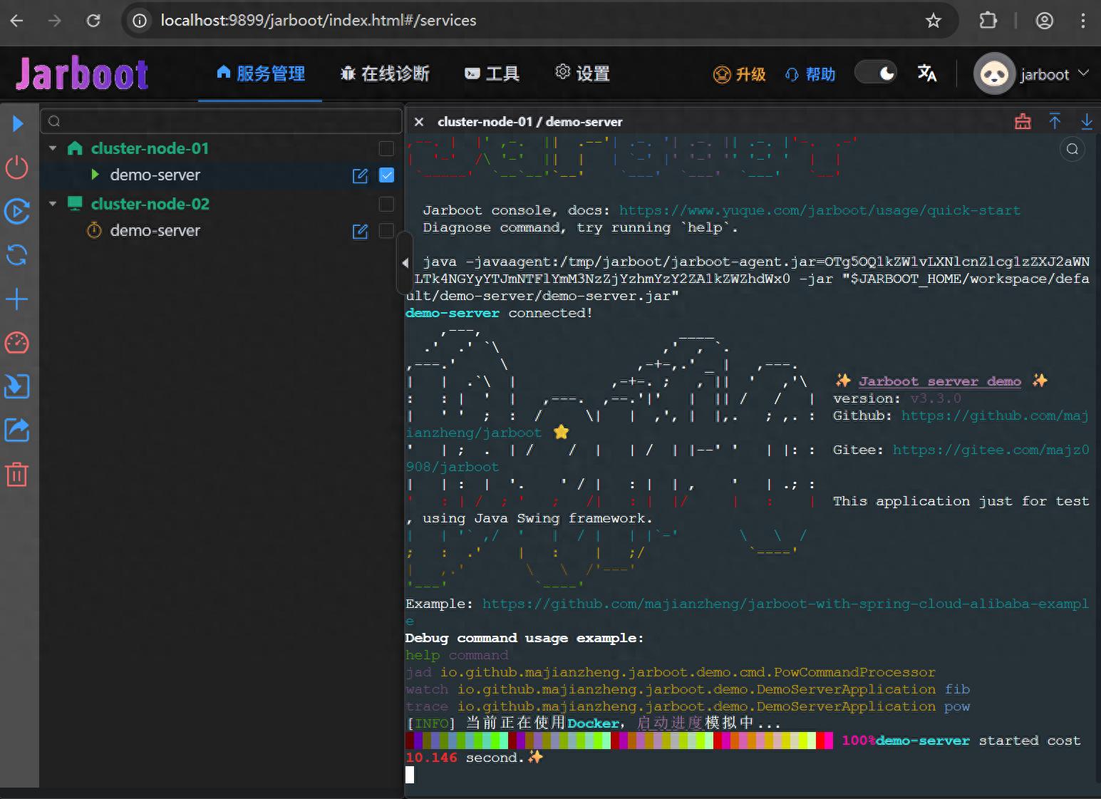Viewport: 1101px width, 799px height.
Task: Click the refresh service list icon
Action: click(x=17, y=255)
